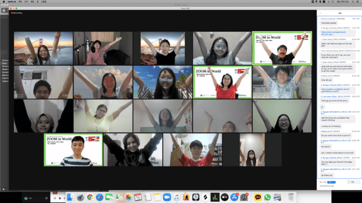
Task: Open the miro.com link in chat
Action: (x=334, y=33)
